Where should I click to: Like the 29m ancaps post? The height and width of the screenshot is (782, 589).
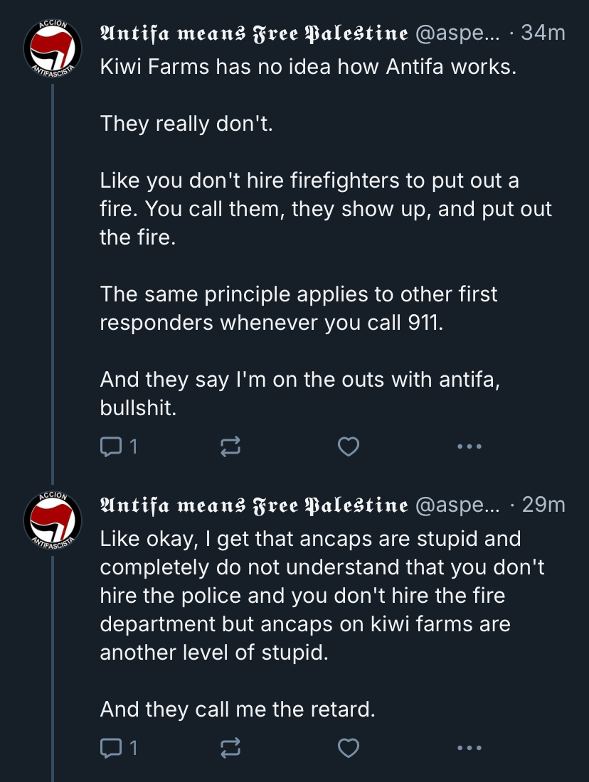pos(349,748)
